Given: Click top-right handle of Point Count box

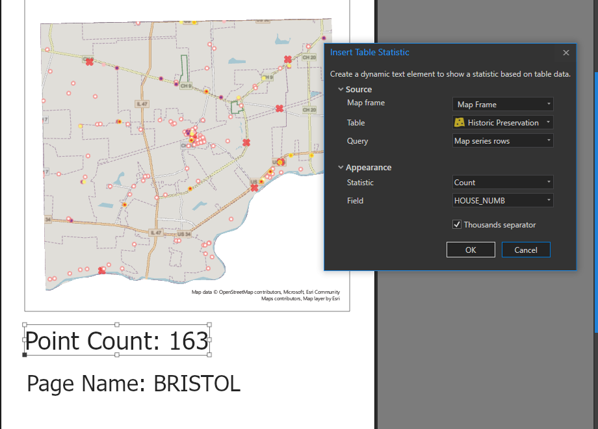Looking at the screenshot, I should (209, 324).
